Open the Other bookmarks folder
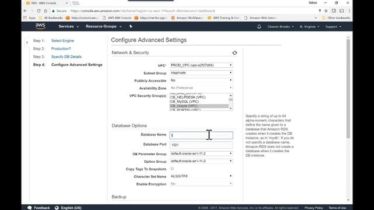 pos(336,18)
